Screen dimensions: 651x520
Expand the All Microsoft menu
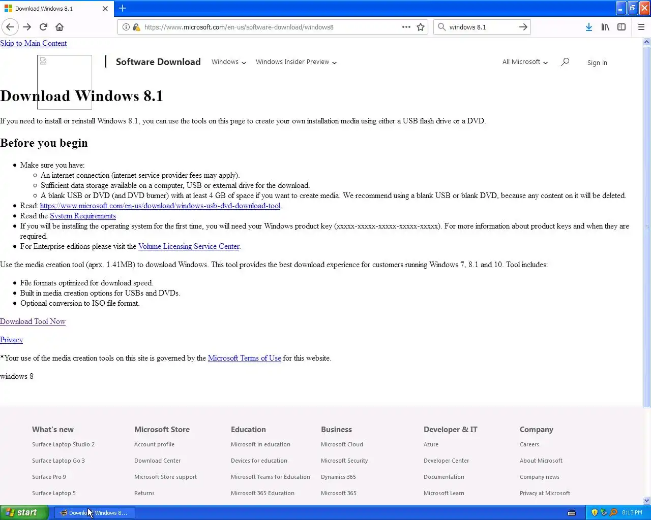(525, 62)
